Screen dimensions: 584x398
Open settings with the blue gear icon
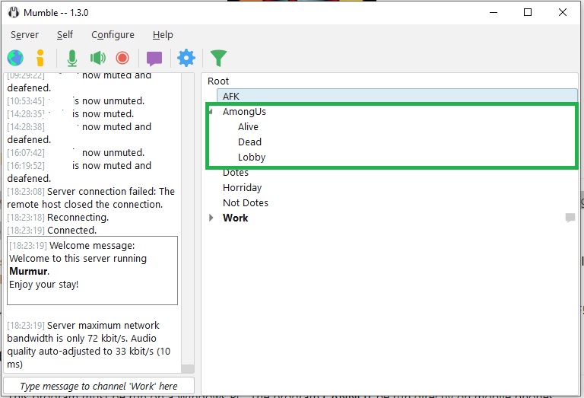tap(186, 58)
